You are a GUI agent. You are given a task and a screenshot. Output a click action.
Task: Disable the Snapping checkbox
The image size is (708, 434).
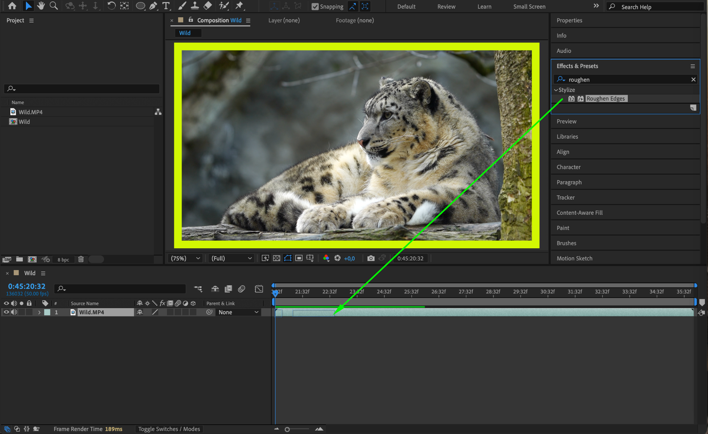click(315, 7)
